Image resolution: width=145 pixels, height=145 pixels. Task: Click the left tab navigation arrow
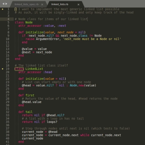click(3, 4)
